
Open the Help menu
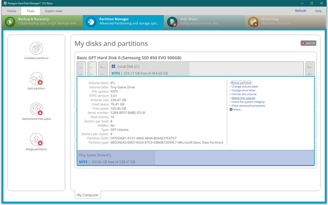pyautogui.click(x=318, y=11)
